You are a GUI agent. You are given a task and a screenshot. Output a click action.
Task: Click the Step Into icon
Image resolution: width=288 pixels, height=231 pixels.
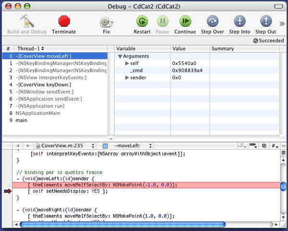point(240,22)
